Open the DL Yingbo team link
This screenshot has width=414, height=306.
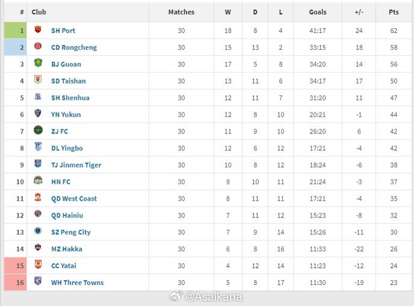[x=67, y=148]
